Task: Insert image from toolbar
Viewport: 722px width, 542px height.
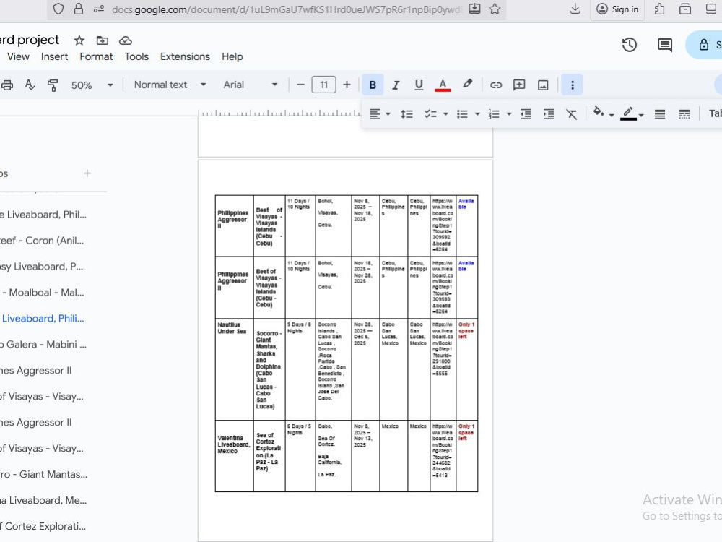Action: pyautogui.click(x=543, y=85)
